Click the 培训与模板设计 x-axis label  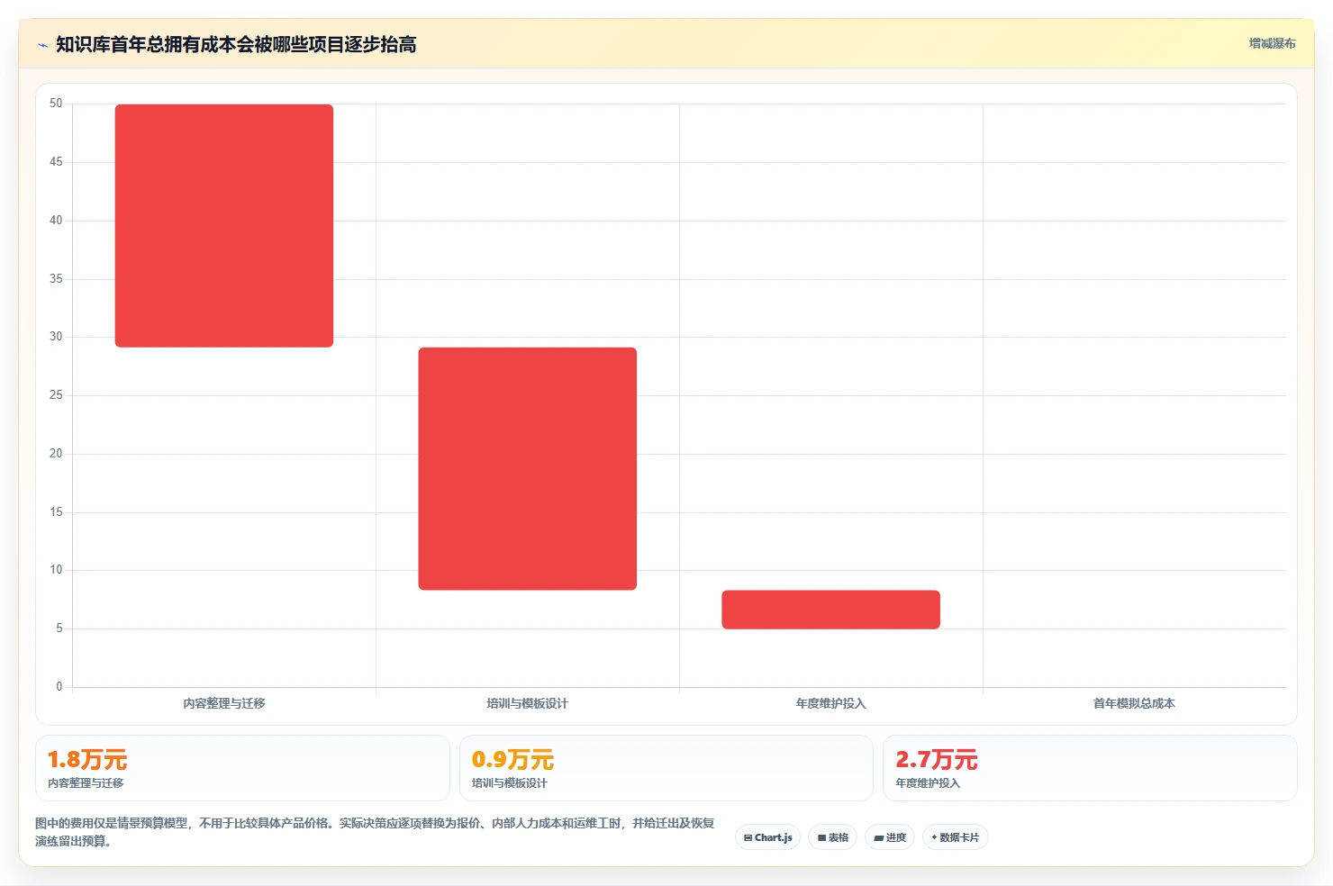click(x=528, y=703)
